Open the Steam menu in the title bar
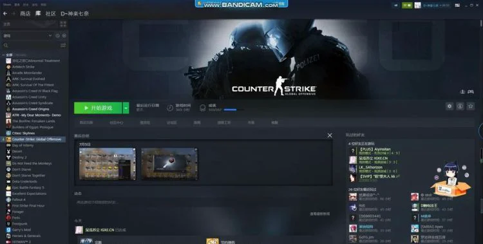Screen dimensions: 483x244 7,5
